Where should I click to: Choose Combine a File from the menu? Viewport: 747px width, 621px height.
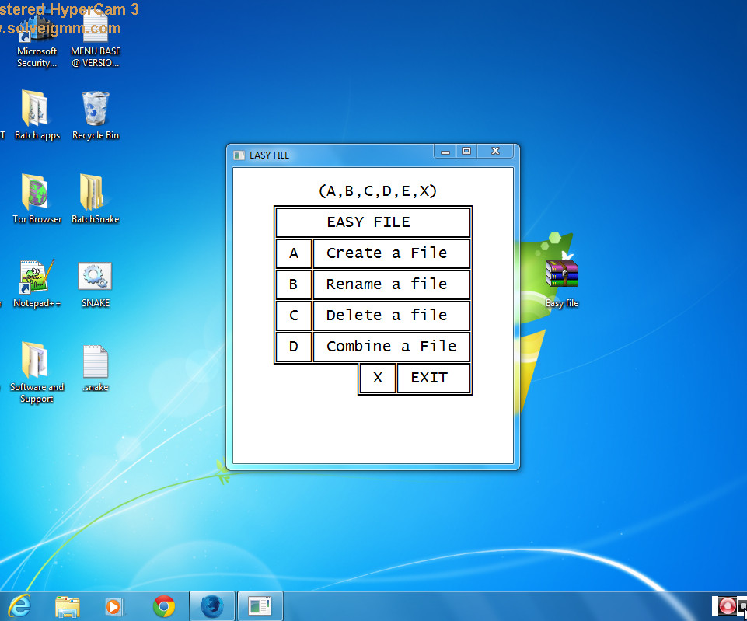pyautogui.click(x=391, y=346)
